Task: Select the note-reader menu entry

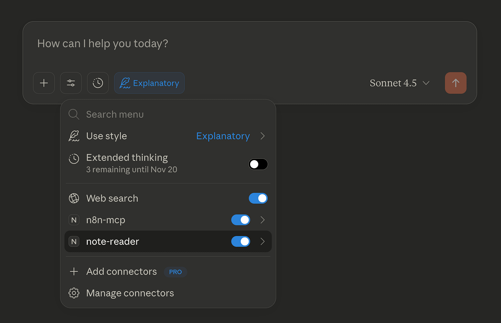Action: coord(168,242)
